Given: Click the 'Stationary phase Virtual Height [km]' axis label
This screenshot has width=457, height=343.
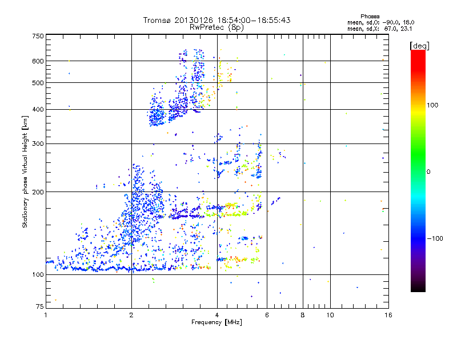Looking at the screenshot, I should pos(25,171).
